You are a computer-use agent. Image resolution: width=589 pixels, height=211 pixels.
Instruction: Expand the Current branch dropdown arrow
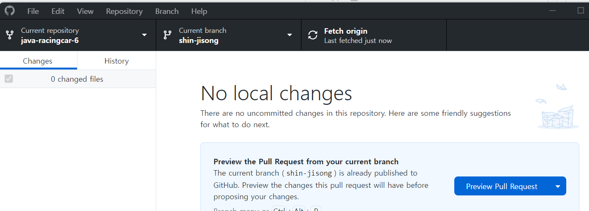click(290, 35)
